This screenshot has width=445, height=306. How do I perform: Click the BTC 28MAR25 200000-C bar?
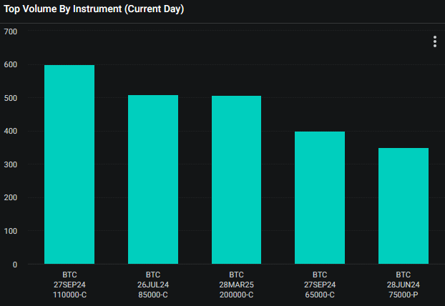pyautogui.click(x=236, y=180)
